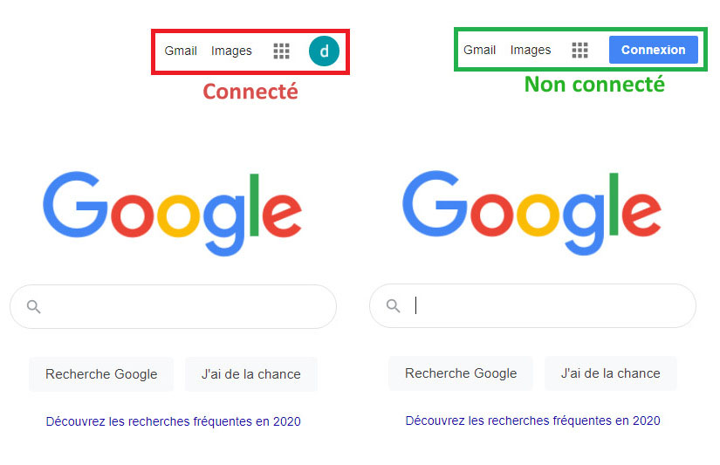The height and width of the screenshot is (465, 720).
Task: Focus the right search field with cursor
Action: [532, 305]
